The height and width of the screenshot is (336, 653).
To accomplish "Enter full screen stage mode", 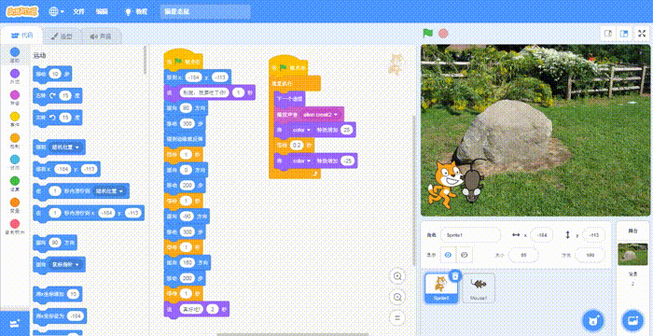I will [x=642, y=34].
